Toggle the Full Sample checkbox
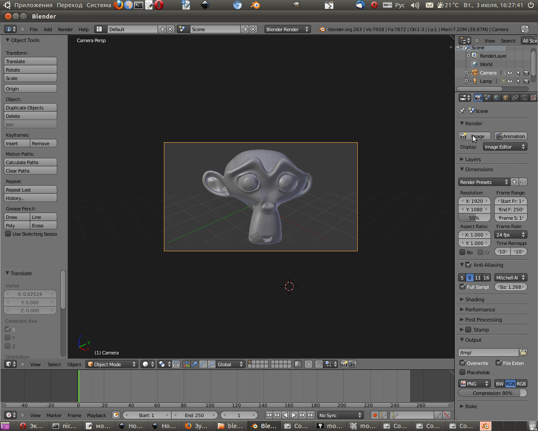 [462, 287]
